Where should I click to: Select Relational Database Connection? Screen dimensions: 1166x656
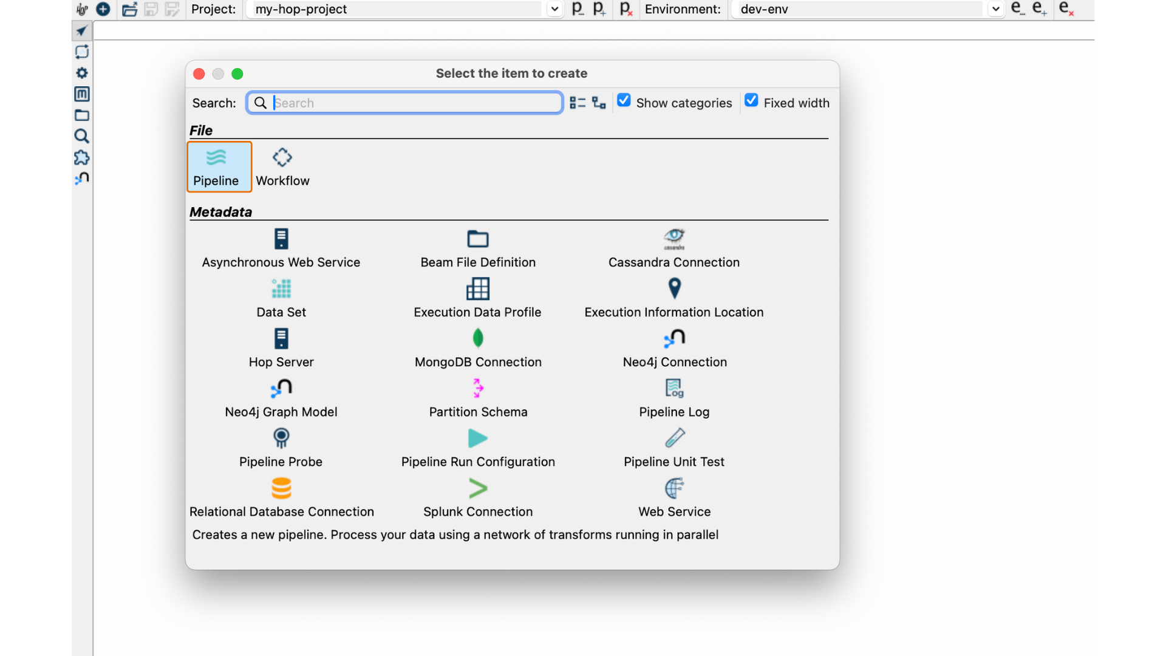[x=281, y=497]
